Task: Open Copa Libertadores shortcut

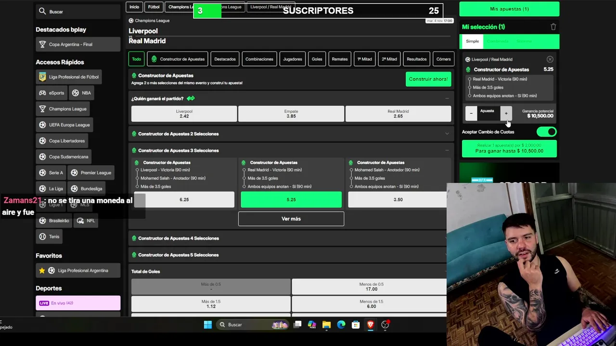Action: pos(62,141)
